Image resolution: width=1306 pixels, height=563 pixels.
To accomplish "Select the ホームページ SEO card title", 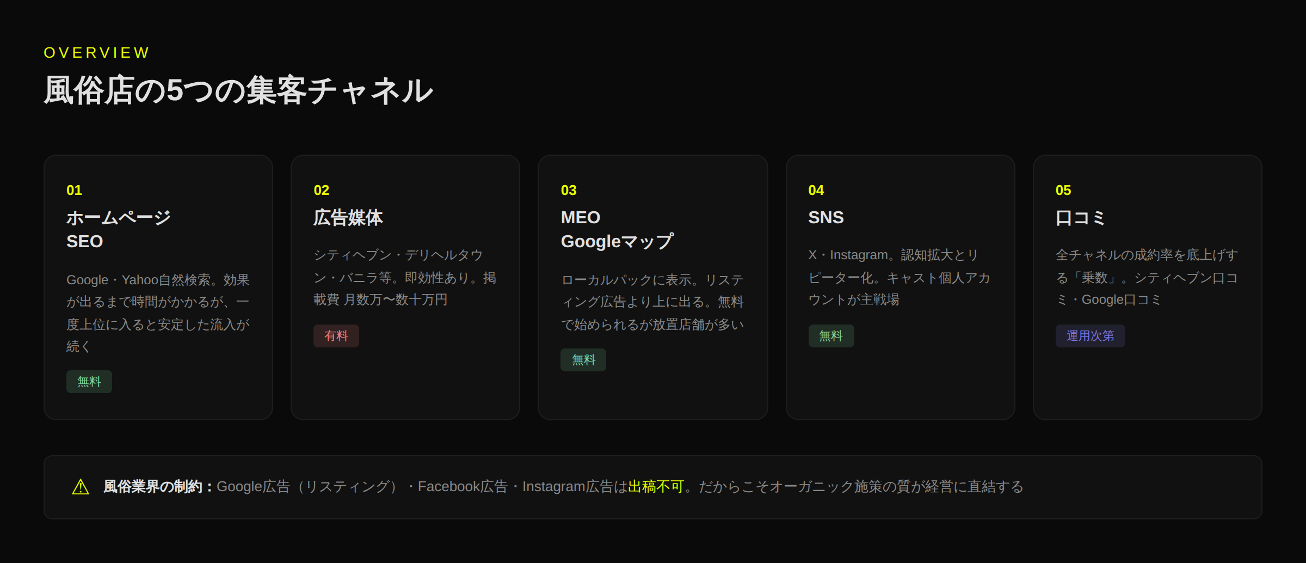I will [118, 229].
